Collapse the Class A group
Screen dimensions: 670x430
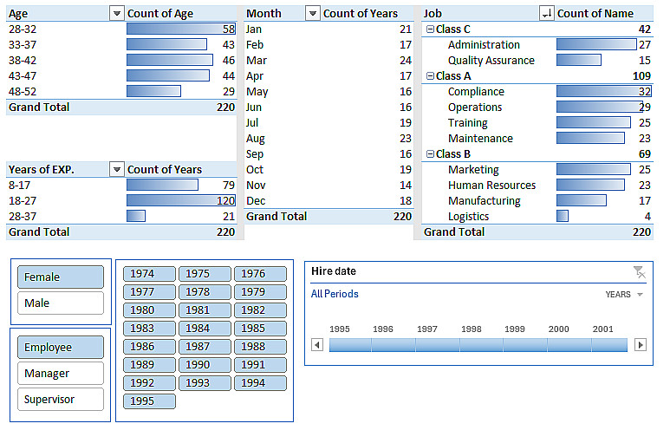[430, 76]
